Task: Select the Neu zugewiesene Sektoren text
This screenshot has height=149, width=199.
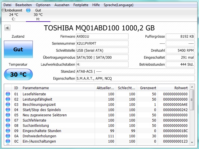Action: pyautogui.click(x=45, y=115)
